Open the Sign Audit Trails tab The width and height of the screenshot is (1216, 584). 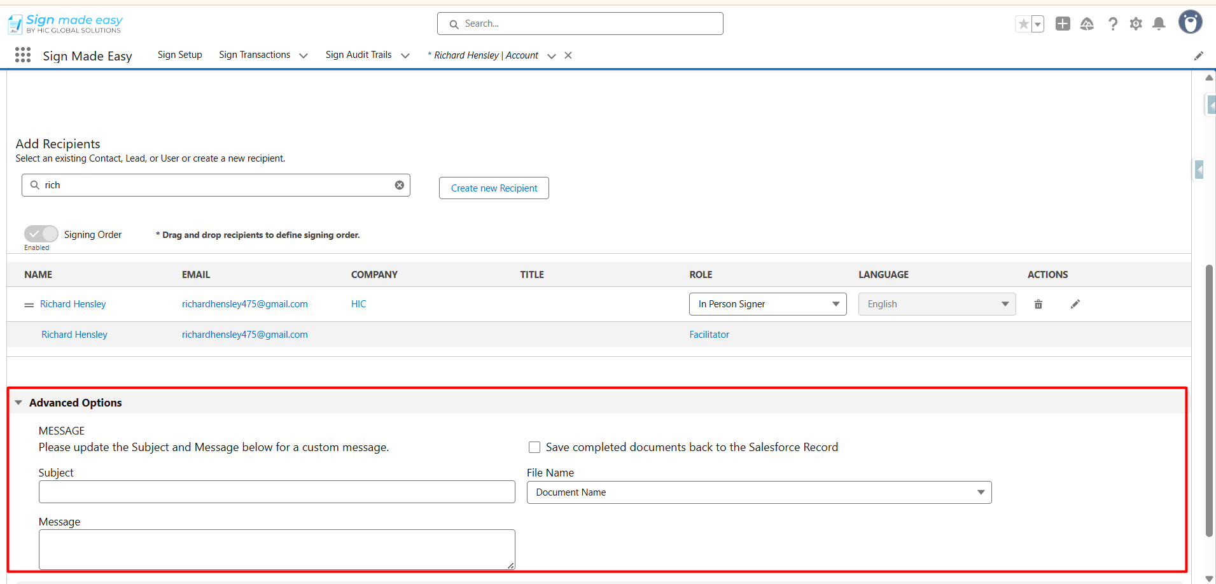(x=358, y=55)
